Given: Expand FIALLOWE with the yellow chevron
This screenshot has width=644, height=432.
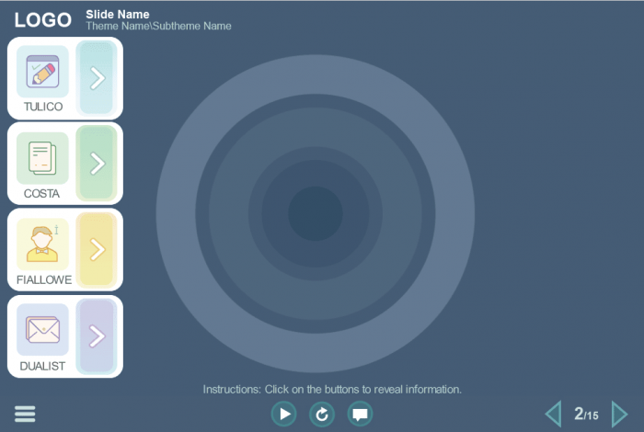Looking at the screenshot, I should pos(97,249).
